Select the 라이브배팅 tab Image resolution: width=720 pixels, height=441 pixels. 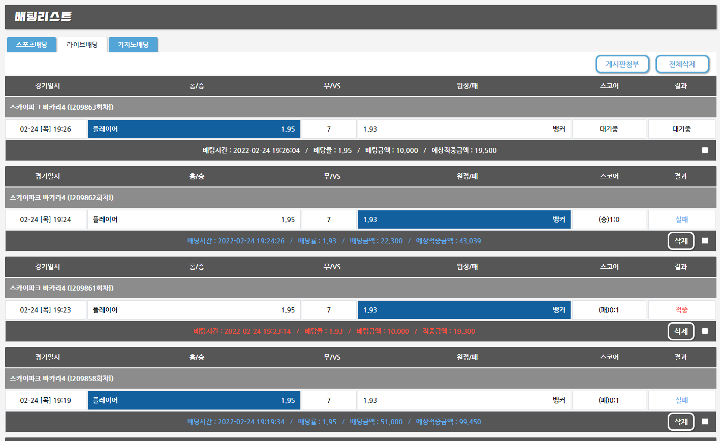82,45
